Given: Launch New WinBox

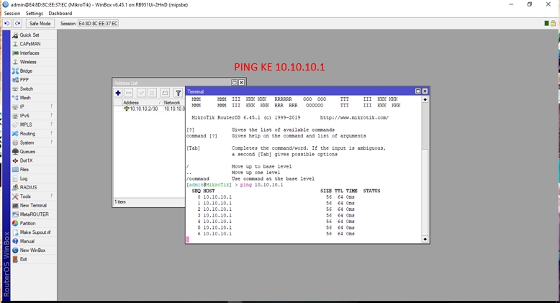Looking at the screenshot, I should point(32,250).
